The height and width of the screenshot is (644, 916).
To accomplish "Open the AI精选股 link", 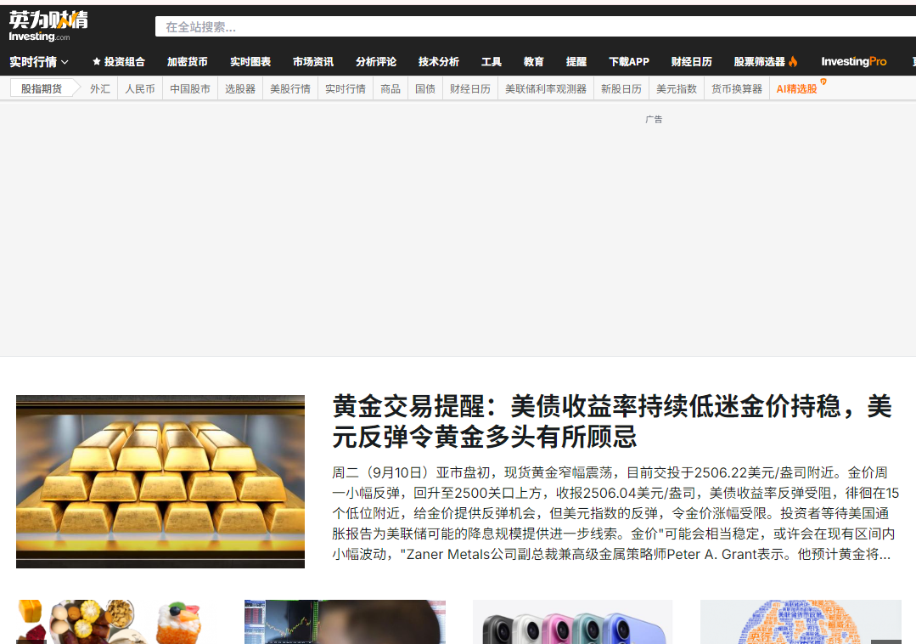I will [796, 89].
